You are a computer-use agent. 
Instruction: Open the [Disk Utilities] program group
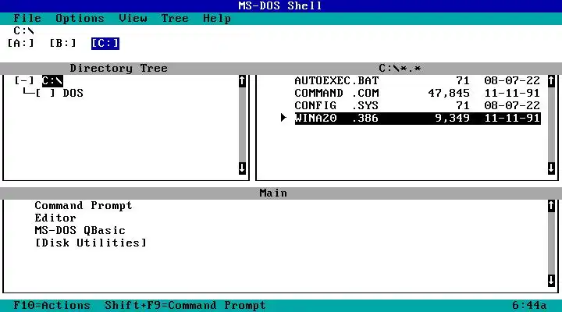91,243
